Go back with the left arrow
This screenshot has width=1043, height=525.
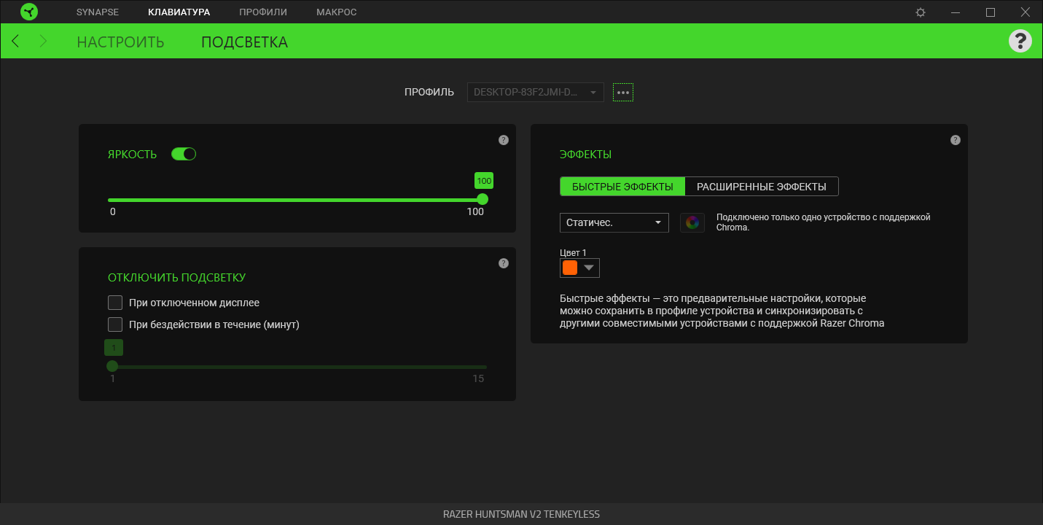15,42
